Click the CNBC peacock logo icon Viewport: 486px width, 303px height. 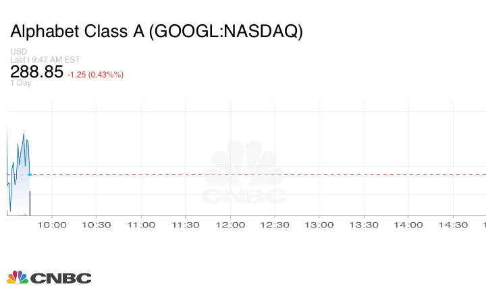click(x=17, y=277)
